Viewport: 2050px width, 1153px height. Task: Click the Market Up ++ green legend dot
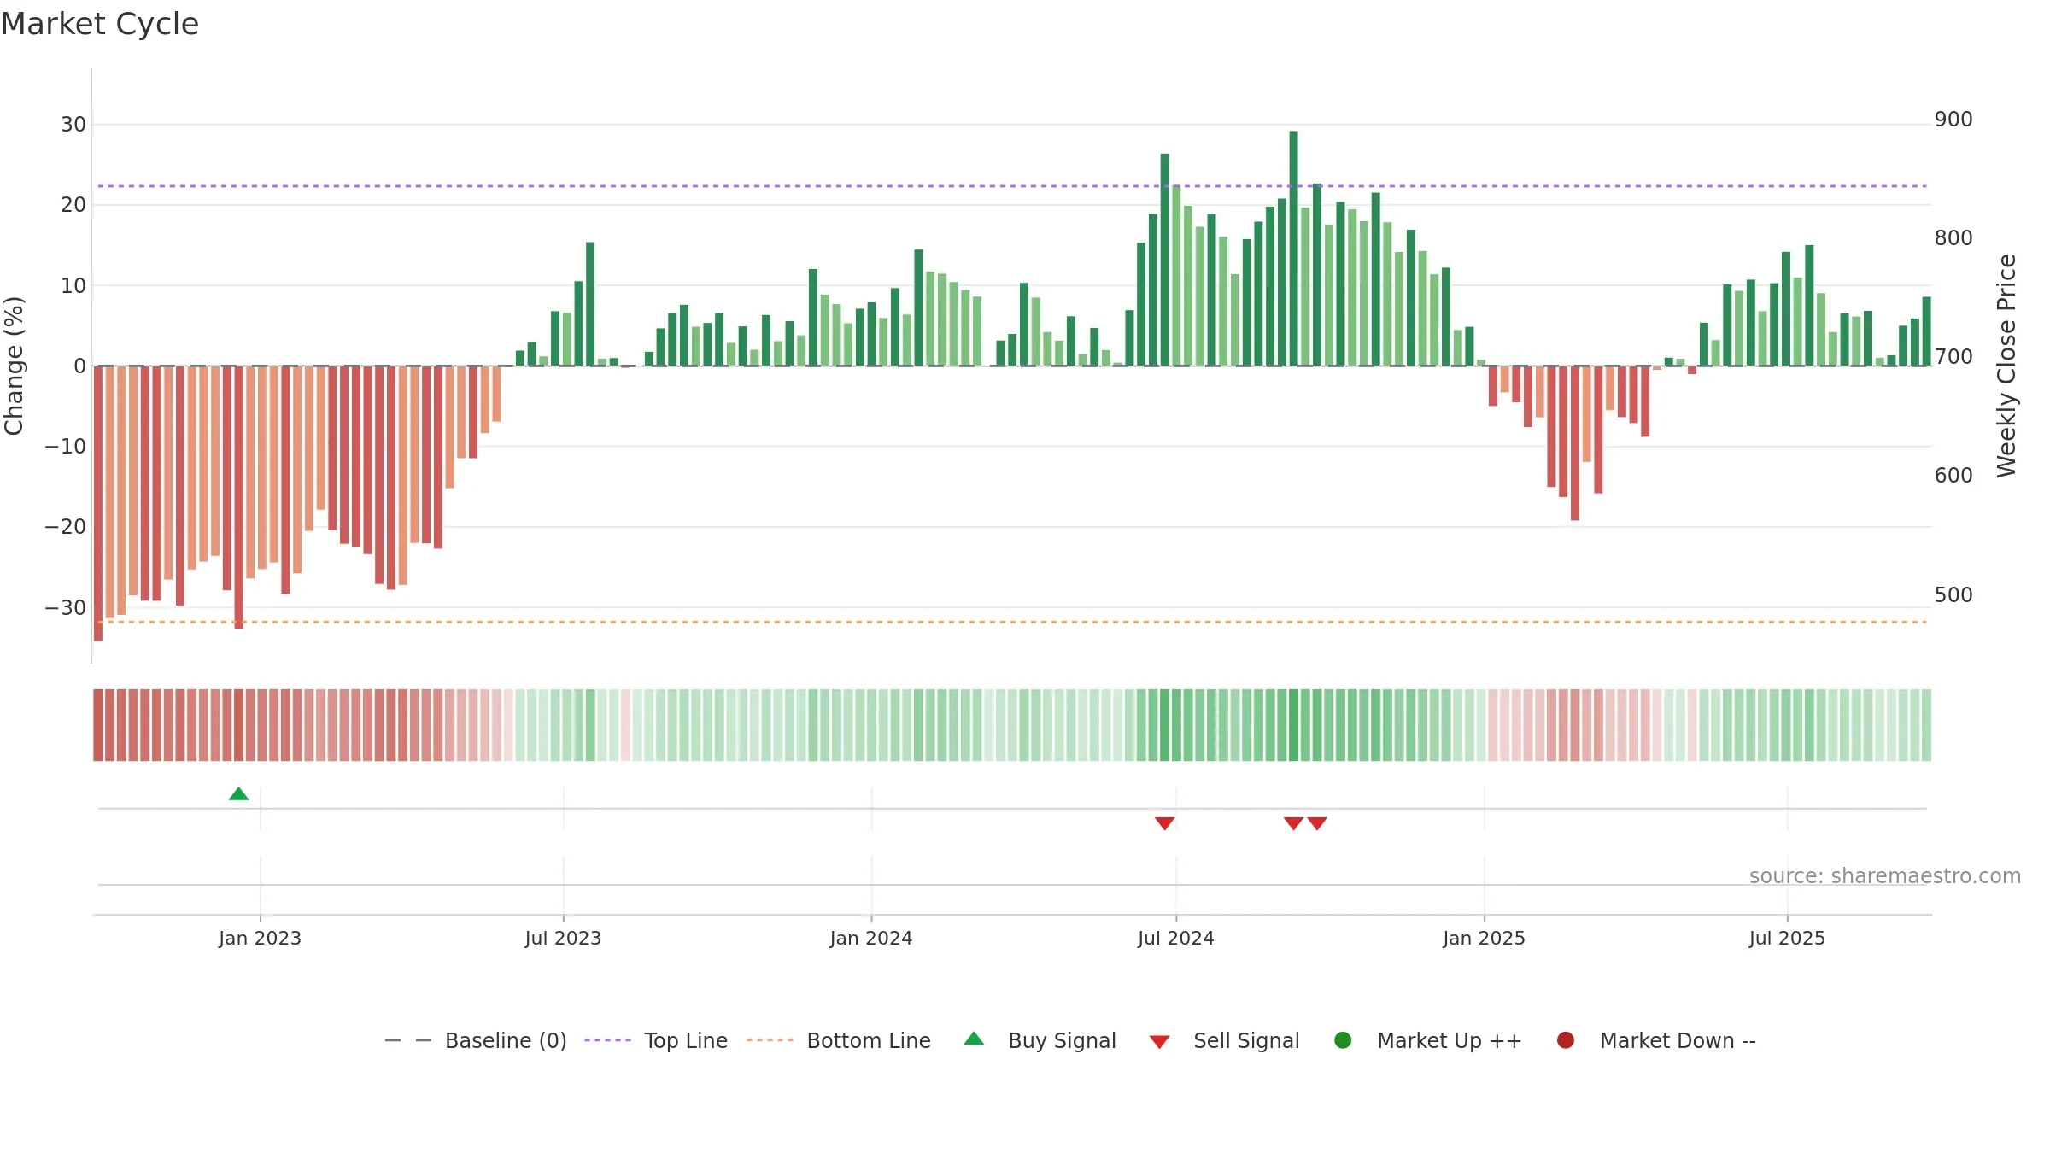pyautogui.click(x=1343, y=1040)
